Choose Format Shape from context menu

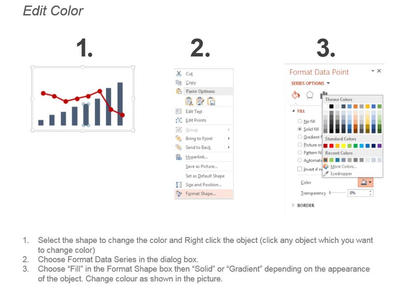(201, 194)
